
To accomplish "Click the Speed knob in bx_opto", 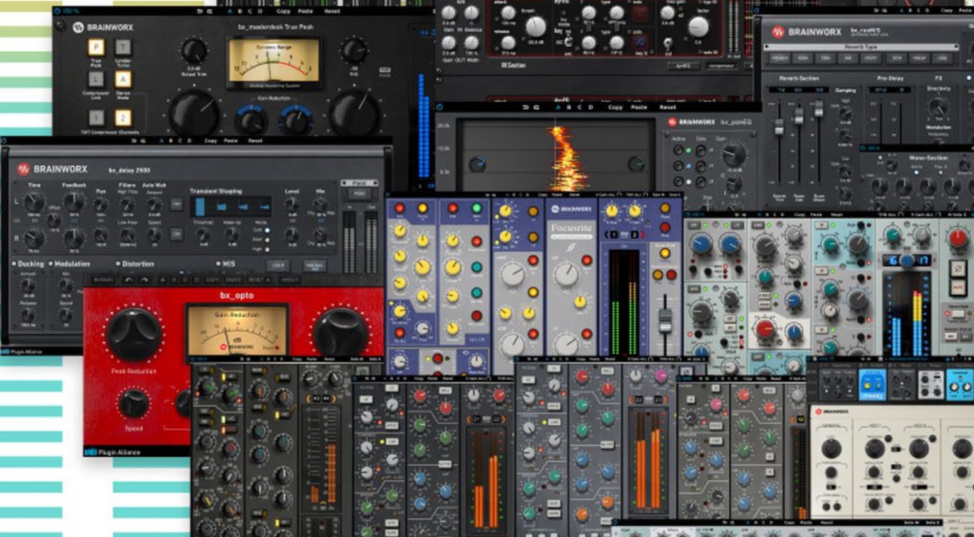I will tap(133, 403).
